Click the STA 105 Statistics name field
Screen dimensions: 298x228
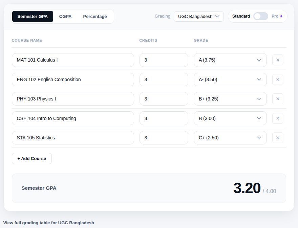(73, 138)
